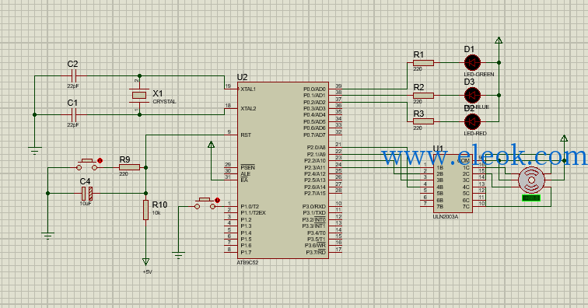Viewport: 588px width, 308px height.
Task: Click the reset push button beside R9
Action: (x=87, y=165)
